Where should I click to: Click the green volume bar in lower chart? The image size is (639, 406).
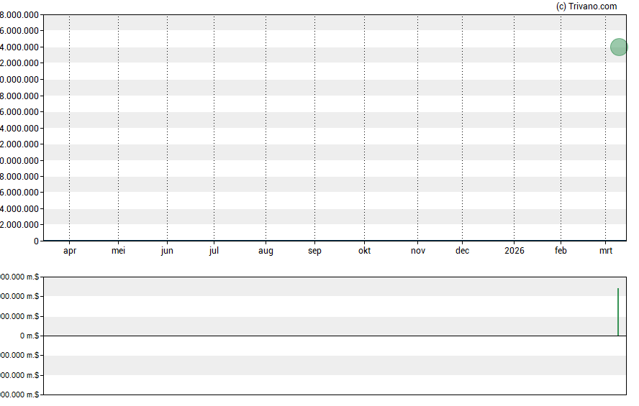tap(618, 312)
